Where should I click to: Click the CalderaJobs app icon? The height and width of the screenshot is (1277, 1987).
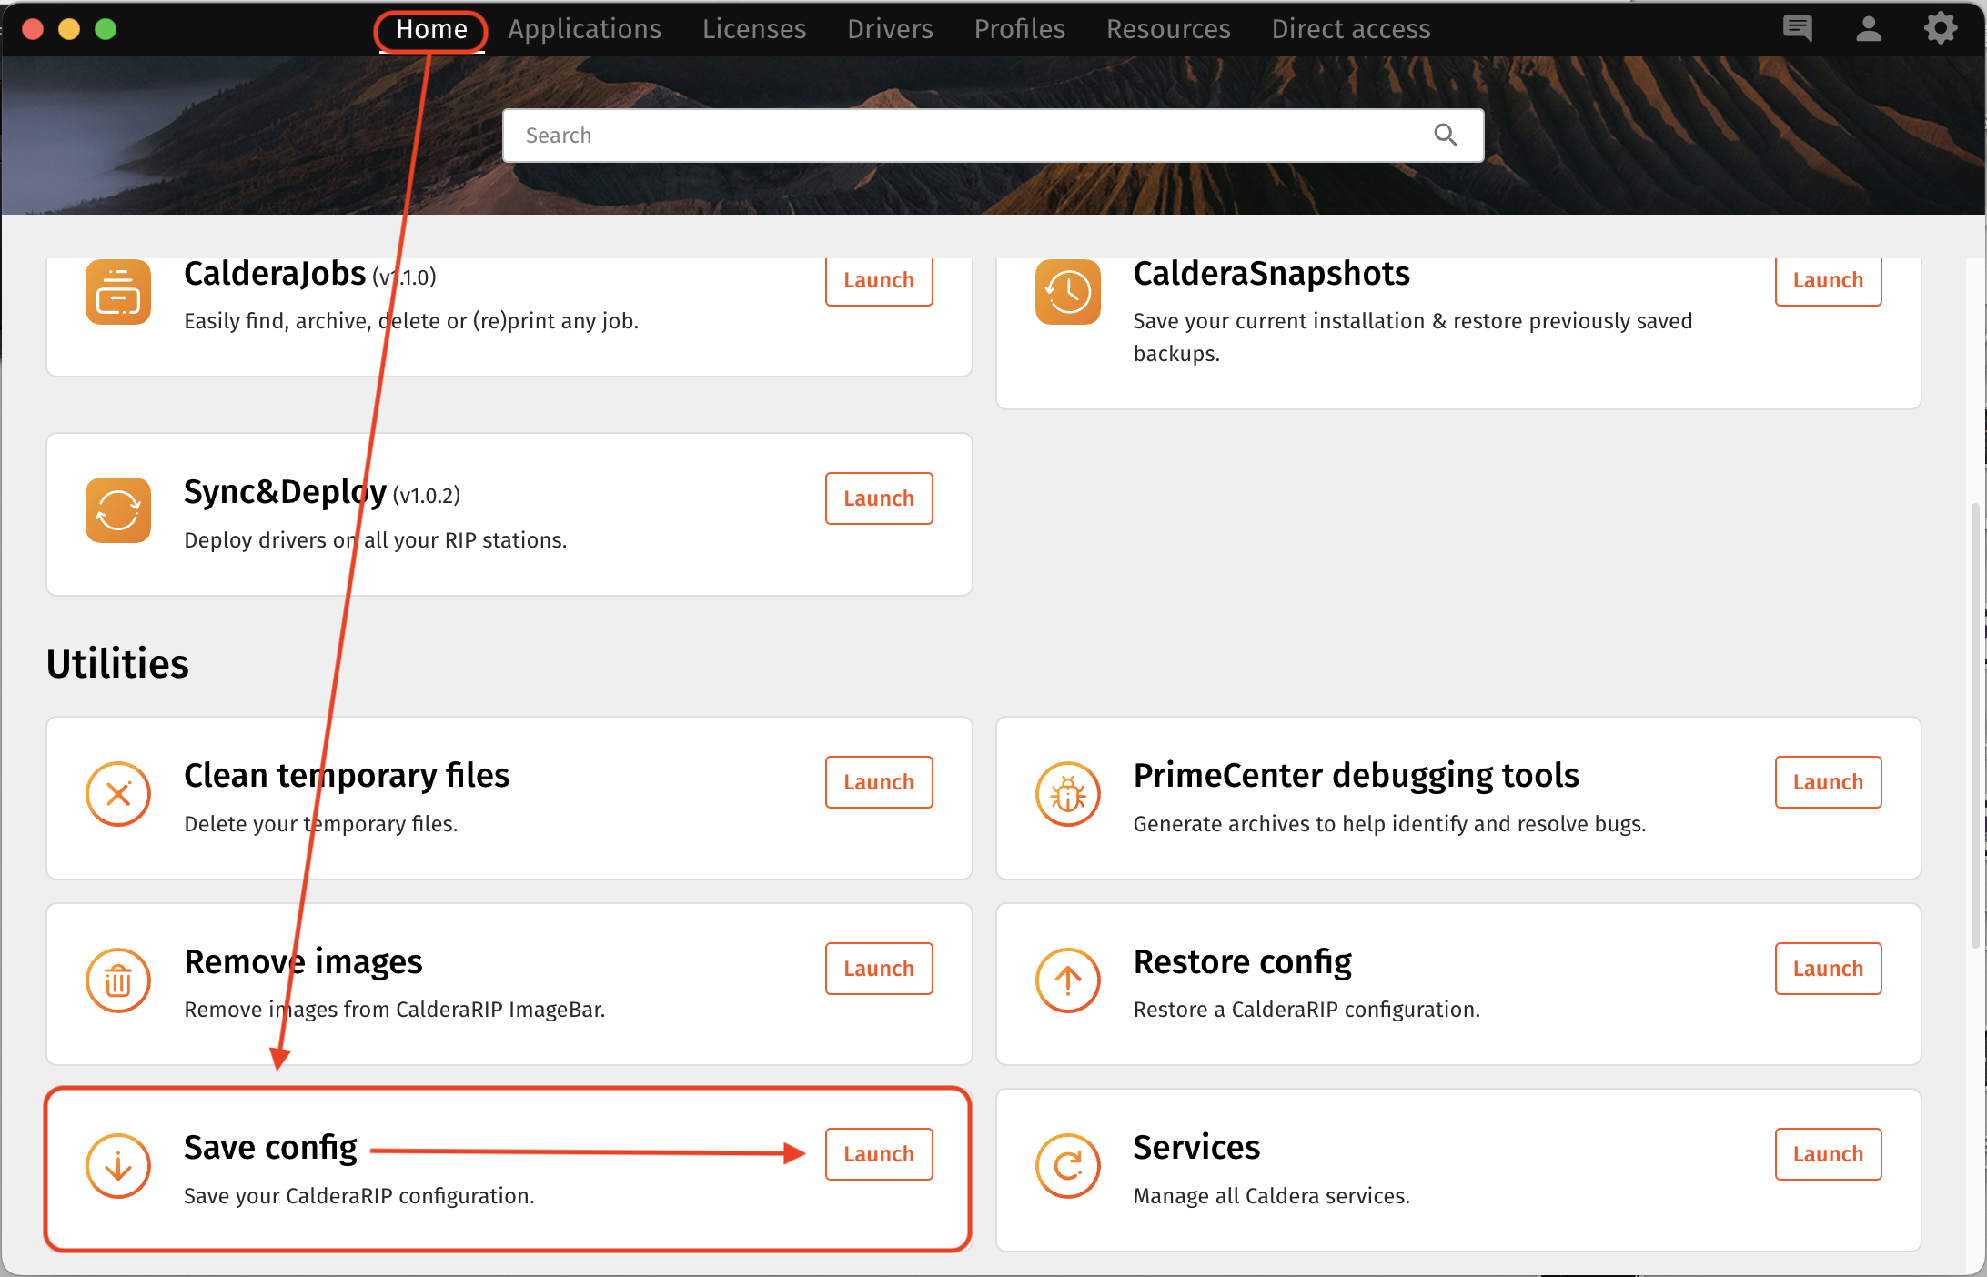pyautogui.click(x=118, y=293)
